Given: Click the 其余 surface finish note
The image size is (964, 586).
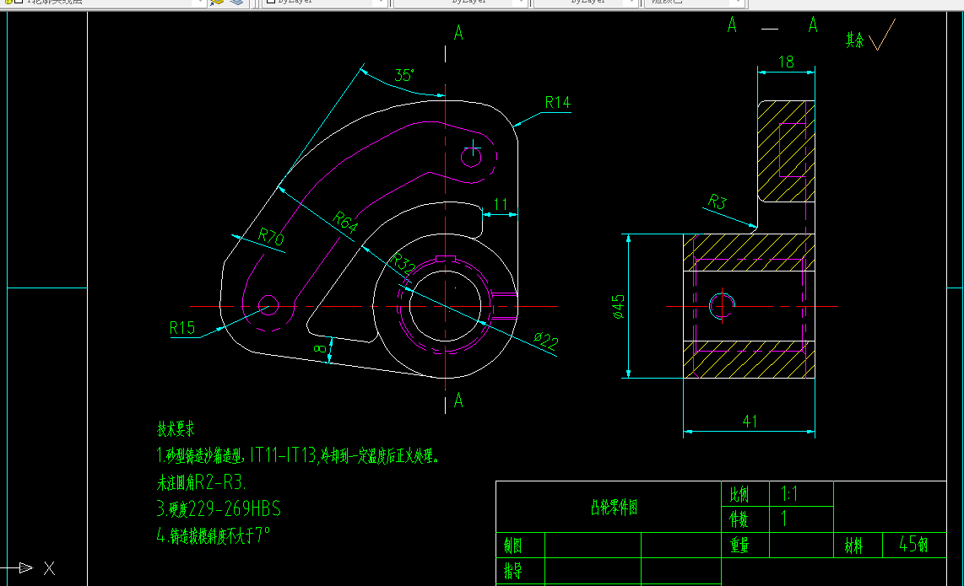Looking at the screenshot, I should (854, 40).
